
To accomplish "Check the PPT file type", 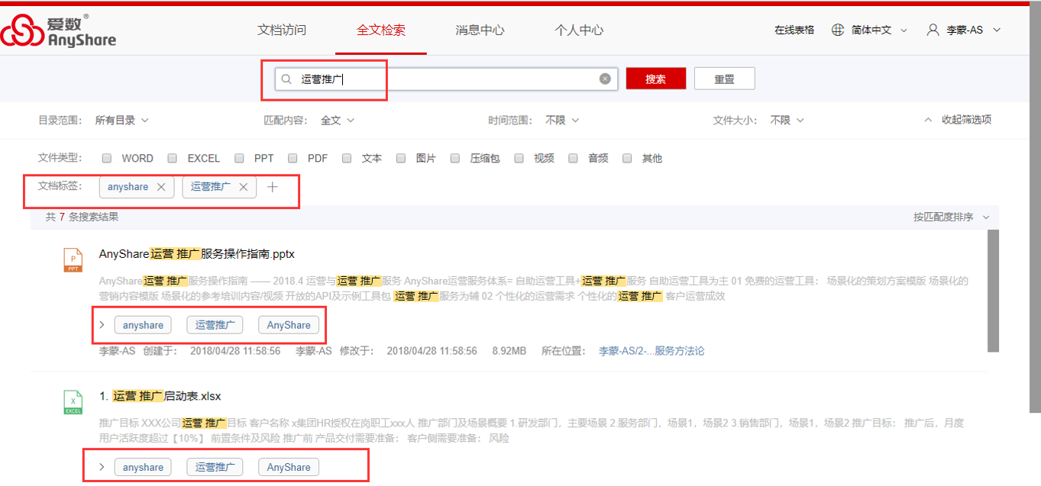I will (x=239, y=159).
